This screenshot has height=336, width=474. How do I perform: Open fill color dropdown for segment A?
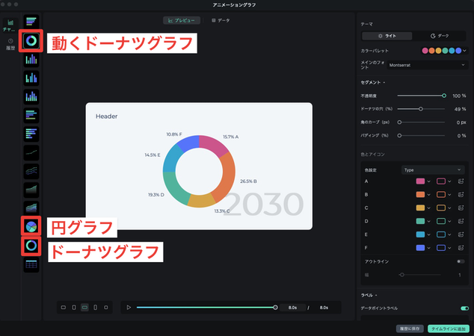click(428, 181)
